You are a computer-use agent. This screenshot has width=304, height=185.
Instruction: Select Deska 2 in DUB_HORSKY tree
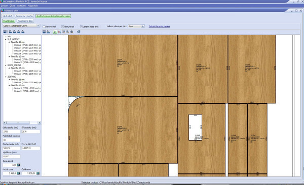[27, 45]
